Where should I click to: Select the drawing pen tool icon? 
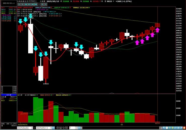pos(181,128)
